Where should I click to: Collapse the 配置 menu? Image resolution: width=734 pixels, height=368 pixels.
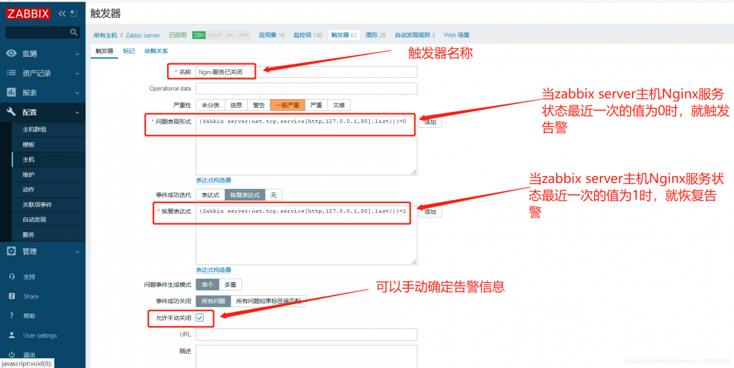(x=42, y=112)
